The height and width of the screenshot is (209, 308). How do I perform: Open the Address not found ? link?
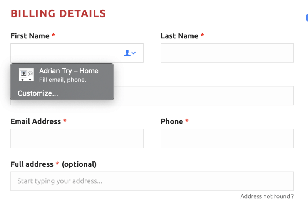pyautogui.click(x=267, y=196)
